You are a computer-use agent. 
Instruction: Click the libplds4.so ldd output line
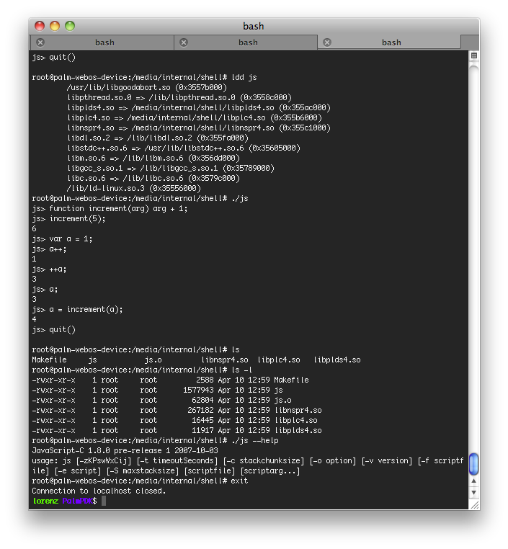pyautogui.click(x=199, y=108)
